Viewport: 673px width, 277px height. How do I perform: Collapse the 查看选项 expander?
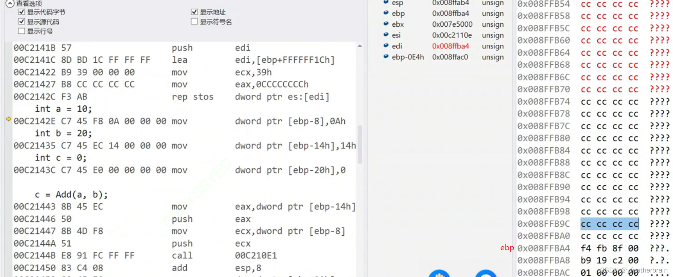[10, 3]
